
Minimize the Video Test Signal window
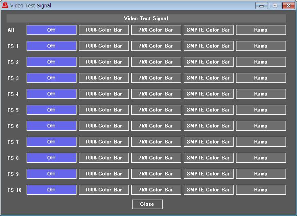[x=262, y=6]
